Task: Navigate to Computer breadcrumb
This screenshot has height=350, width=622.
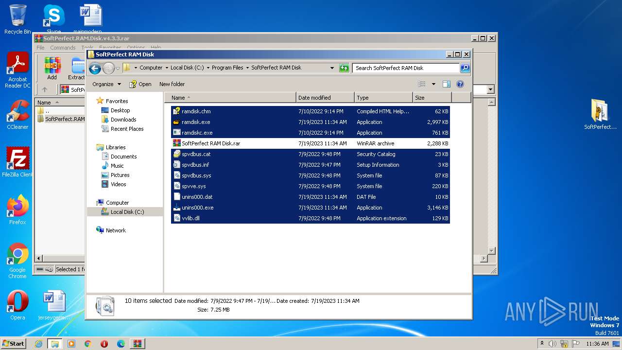Action: 151,68
